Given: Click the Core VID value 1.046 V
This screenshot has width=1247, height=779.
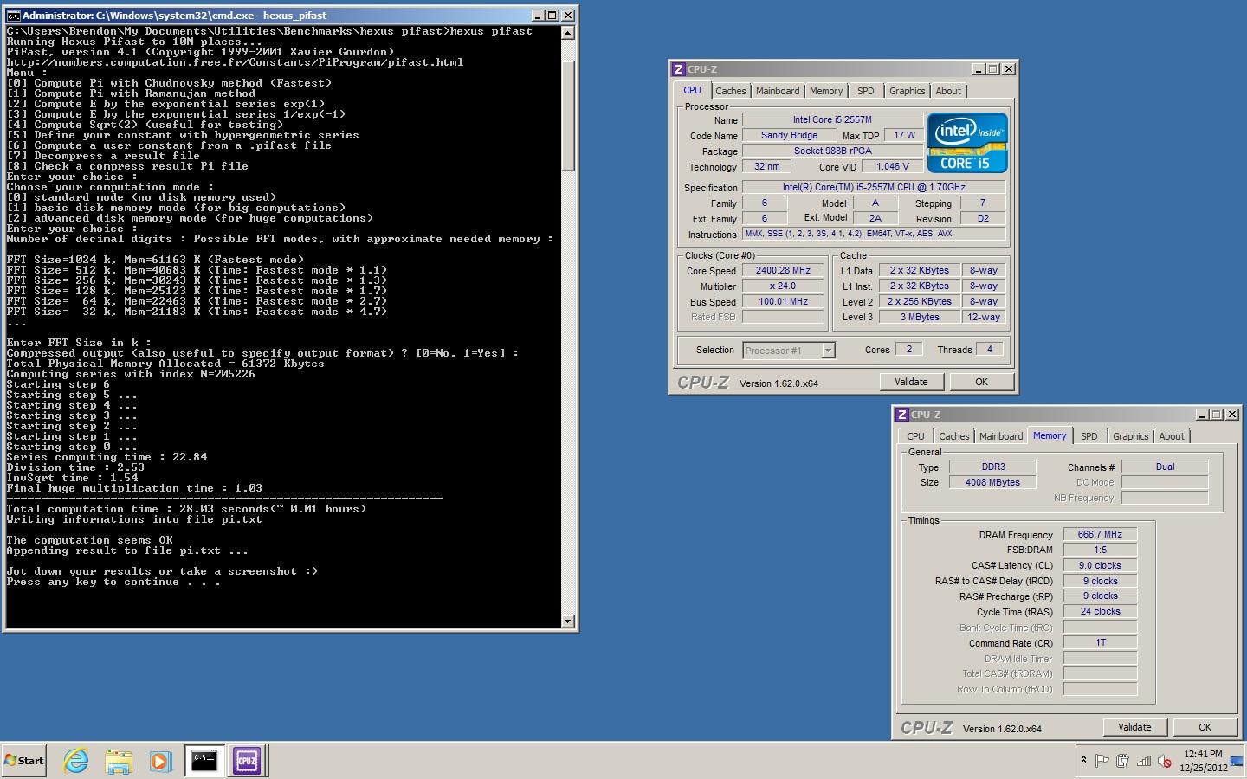Looking at the screenshot, I should [x=893, y=166].
